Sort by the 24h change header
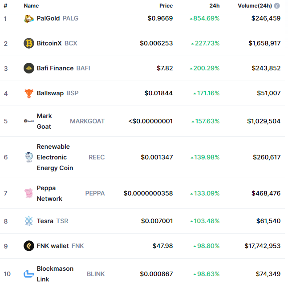The image size is (288, 285). click(x=215, y=6)
